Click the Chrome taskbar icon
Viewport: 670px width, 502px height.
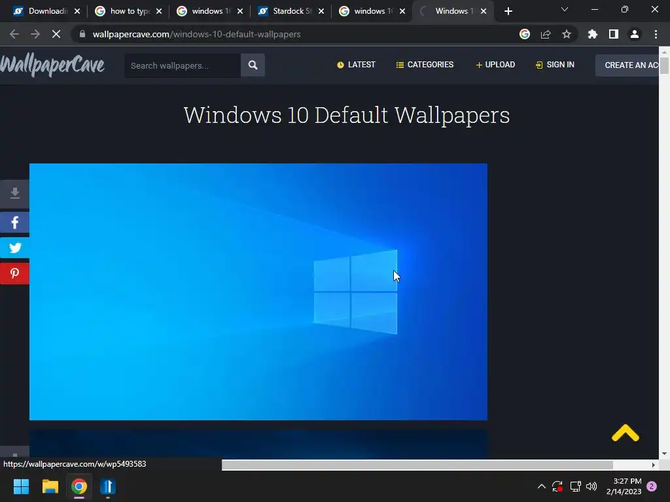[79, 486]
